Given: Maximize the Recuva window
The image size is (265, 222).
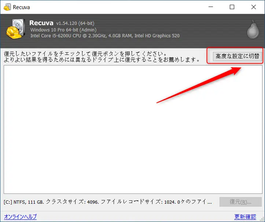Looking at the screenshot, I should [232, 7].
